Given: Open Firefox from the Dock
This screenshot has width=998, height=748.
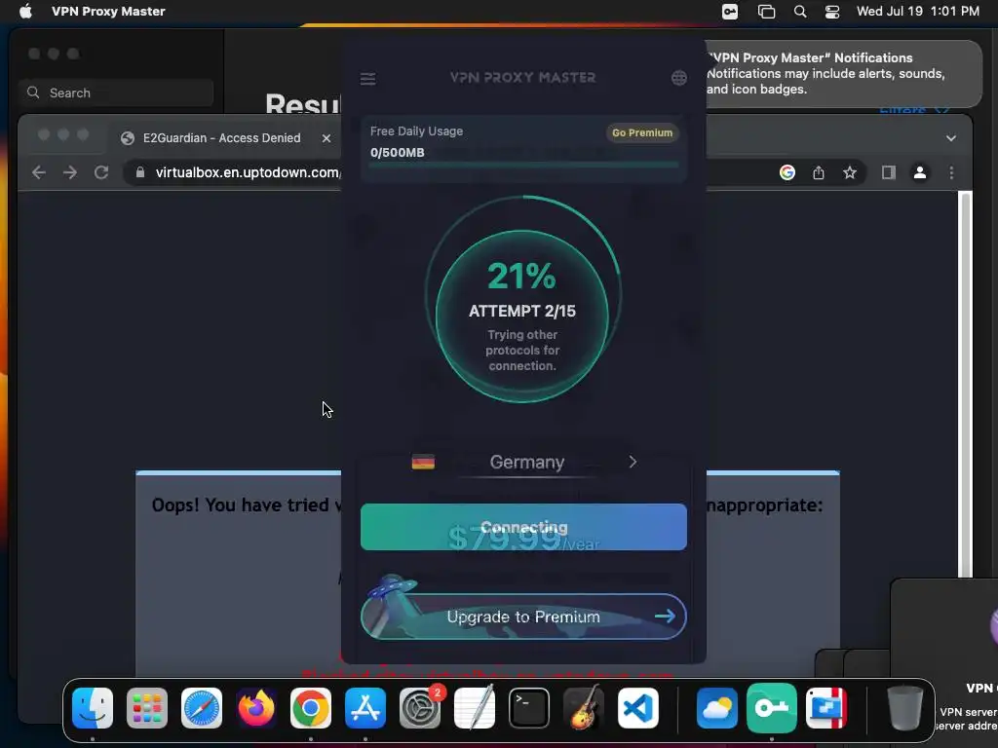Looking at the screenshot, I should (256, 708).
